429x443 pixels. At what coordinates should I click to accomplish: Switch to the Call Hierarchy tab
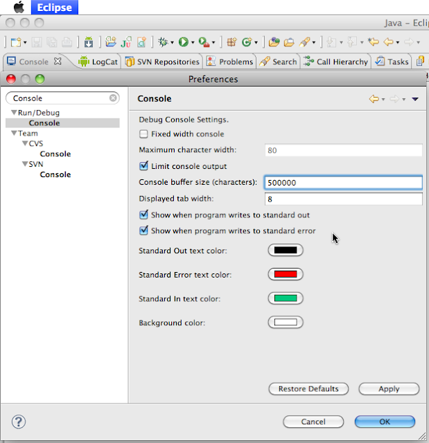pyautogui.click(x=335, y=62)
